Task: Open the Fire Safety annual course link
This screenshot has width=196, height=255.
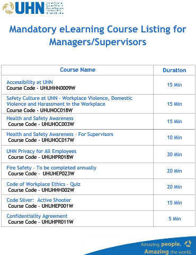Action: click(x=51, y=168)
